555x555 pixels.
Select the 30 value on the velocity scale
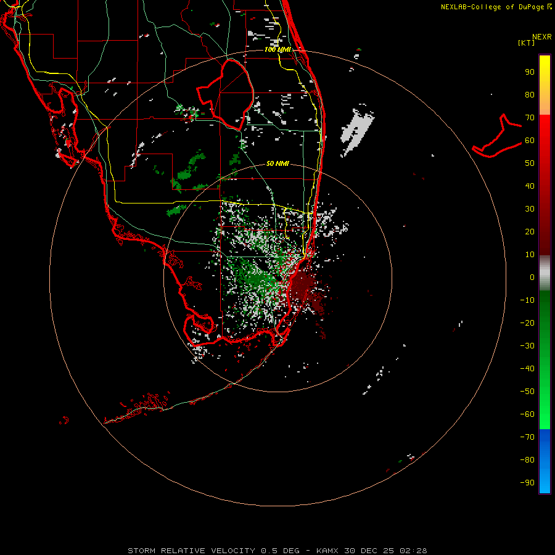[x=530, y=209]
